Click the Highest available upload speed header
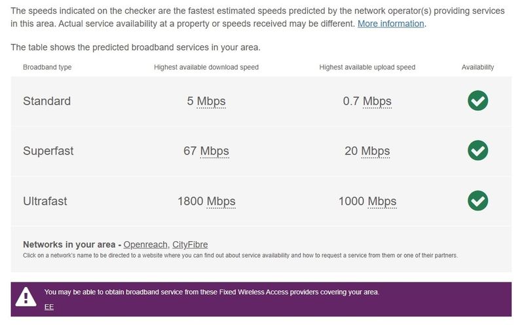The image size is (524, 325). pos(367,67)
